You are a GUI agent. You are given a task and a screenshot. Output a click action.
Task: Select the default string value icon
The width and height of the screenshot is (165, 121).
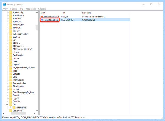coord(42,16)
